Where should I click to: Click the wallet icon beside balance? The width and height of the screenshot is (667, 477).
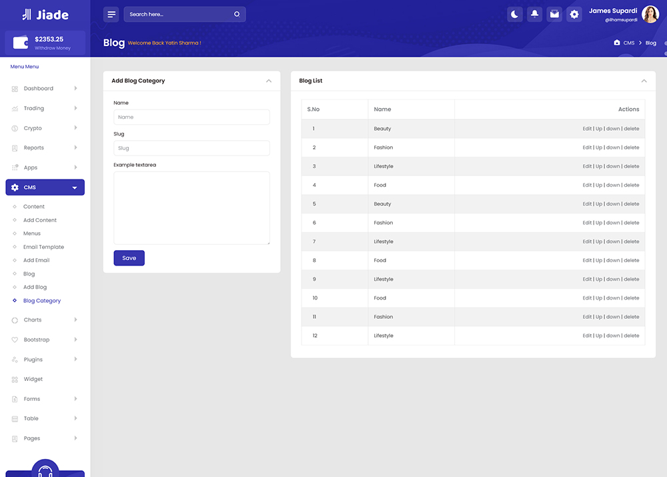[x=20, y=43]
